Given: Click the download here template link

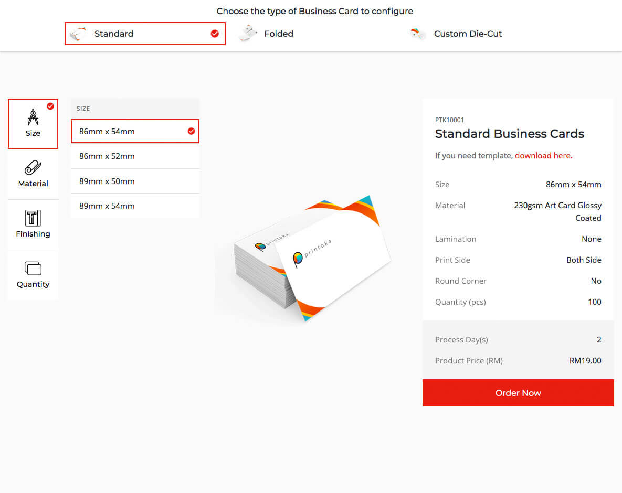Looking at the screenshot, I should coord(542,155).
